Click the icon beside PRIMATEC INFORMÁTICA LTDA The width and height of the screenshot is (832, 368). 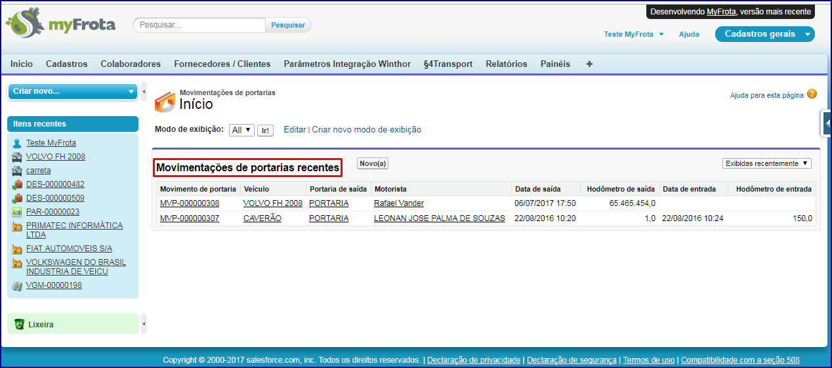[x=17, y=226]
